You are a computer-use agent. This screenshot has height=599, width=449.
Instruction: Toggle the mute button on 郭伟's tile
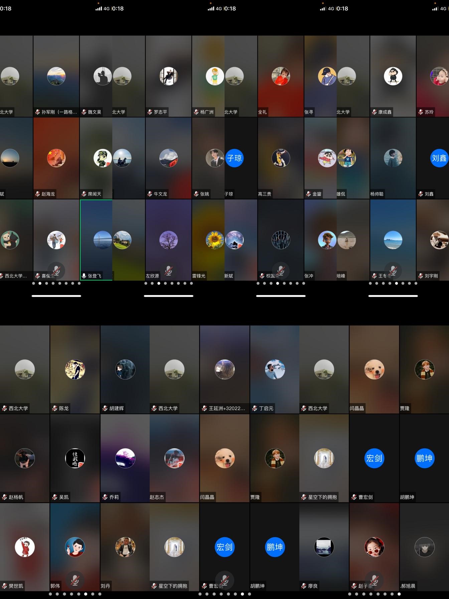point(75,580)
